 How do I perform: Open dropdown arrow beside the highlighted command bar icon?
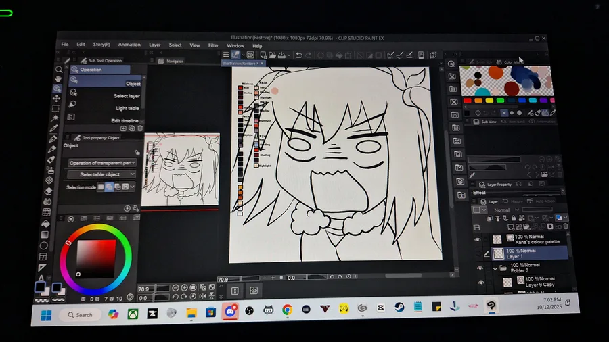tap(243, 55)
